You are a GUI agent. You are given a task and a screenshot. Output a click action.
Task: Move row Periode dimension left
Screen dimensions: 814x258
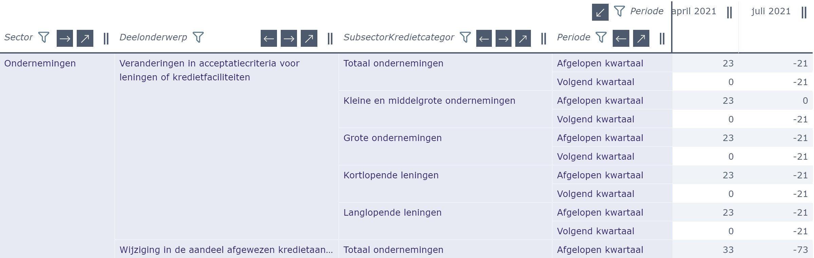point(621,38)
